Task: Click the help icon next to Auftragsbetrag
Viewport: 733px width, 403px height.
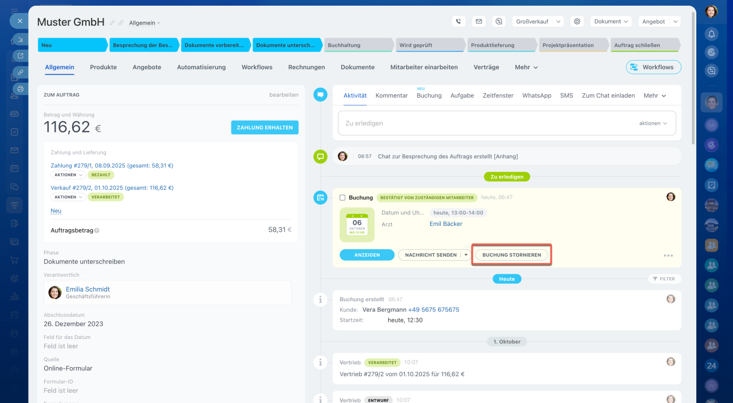Action: click(97, 230)
